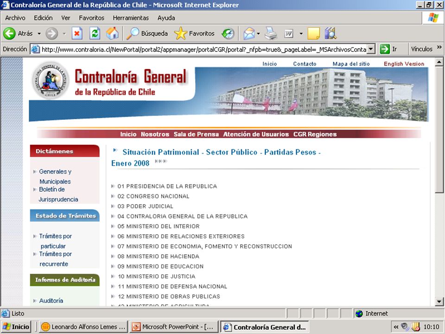Expand hidden tray icons chevron
Screen dimensions: 445x334
[x=396, y=327]
